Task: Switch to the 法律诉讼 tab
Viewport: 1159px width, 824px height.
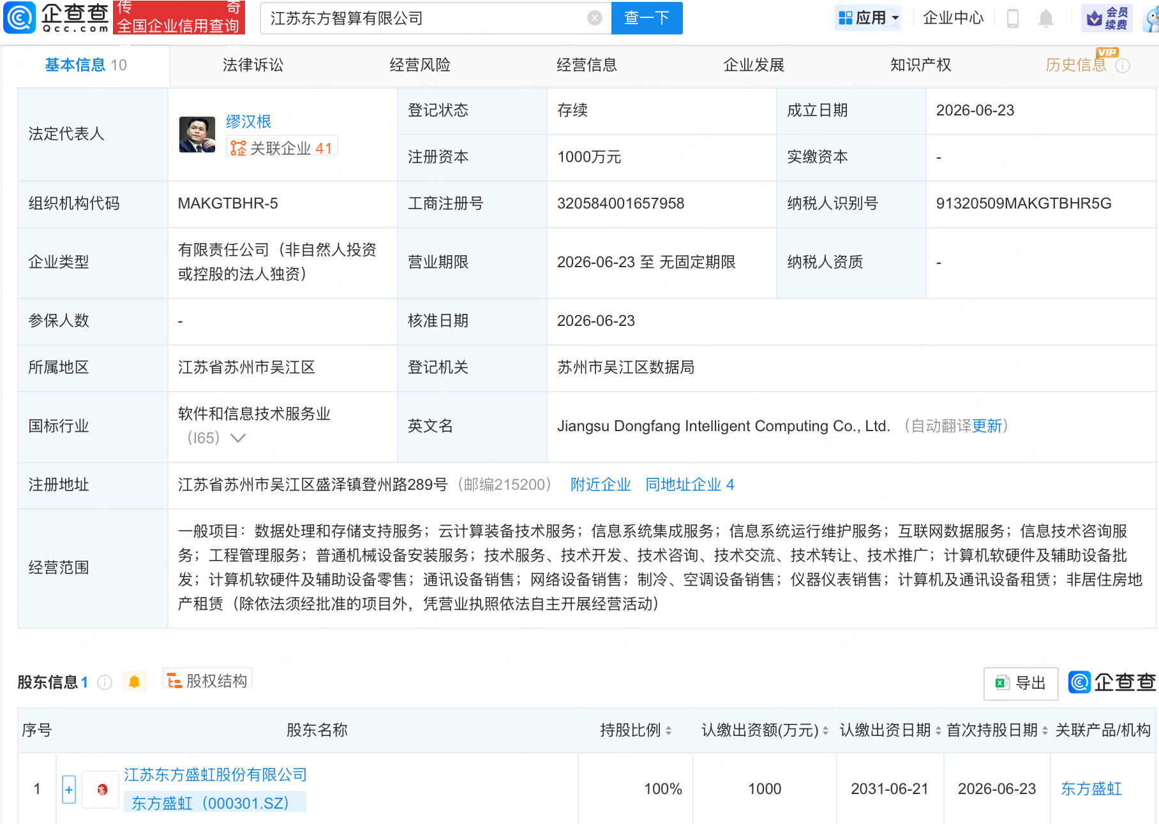Action: click(x=253, y=65)
